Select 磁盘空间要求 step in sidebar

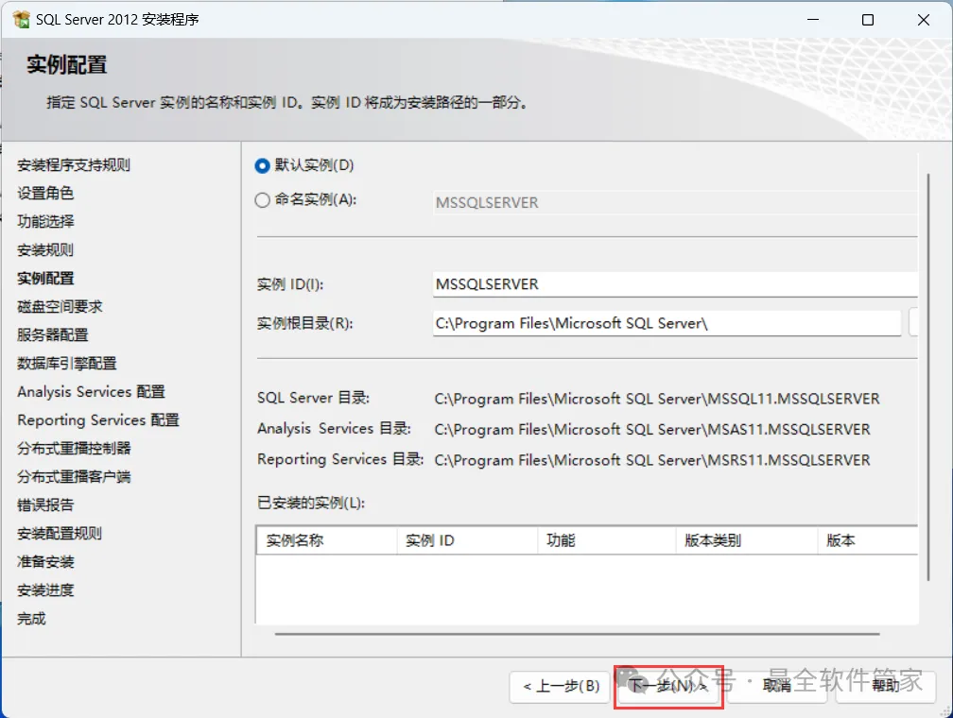coord(60,307)
